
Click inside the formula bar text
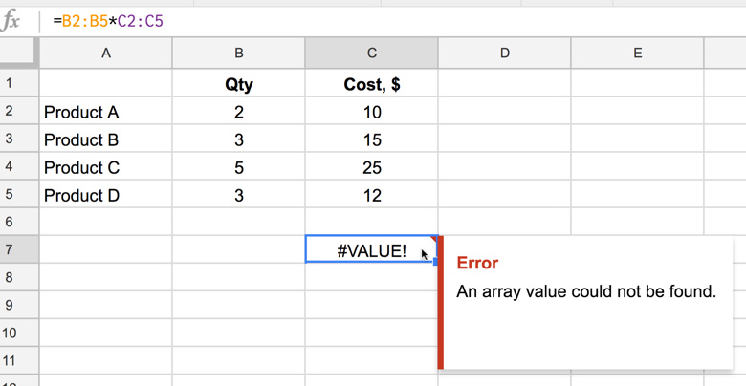(x=115, y=20)
